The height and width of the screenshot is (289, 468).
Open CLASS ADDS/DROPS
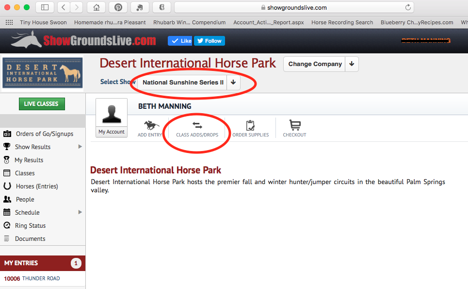(x=197, y=129)
